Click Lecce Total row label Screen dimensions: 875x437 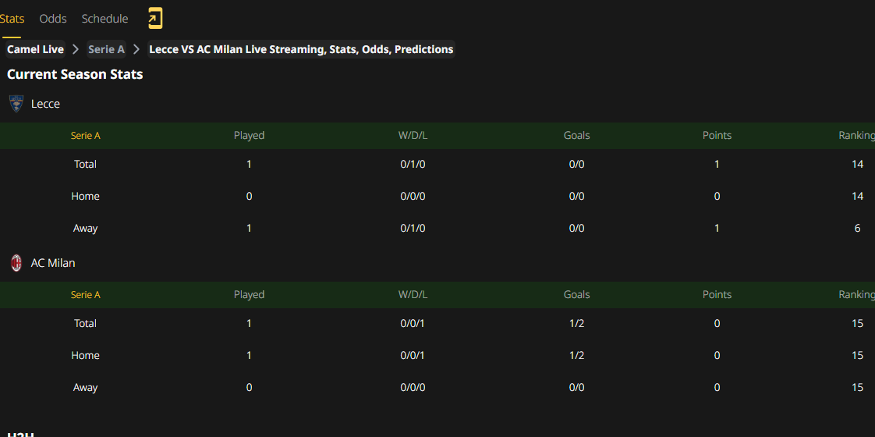85,164
